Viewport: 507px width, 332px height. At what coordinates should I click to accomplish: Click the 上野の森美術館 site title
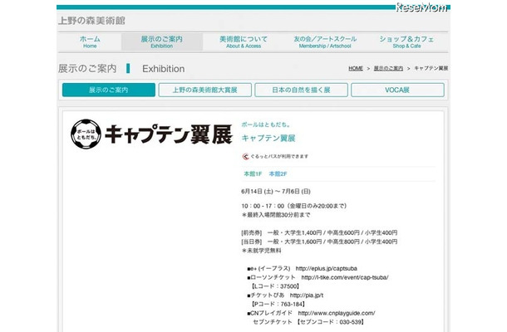pyautogui.click(x=91, y=21)
